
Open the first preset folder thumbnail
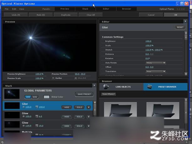point(120,109)
